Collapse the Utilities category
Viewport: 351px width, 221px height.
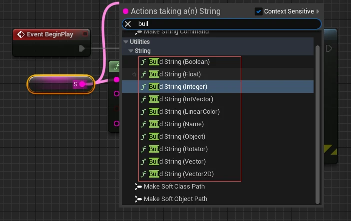[126, 42]
